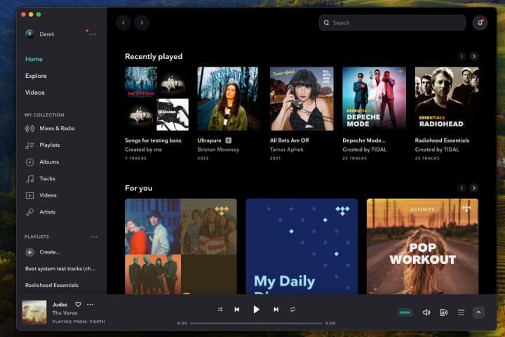Click Derek's profile avatar
This screenshot has height=337, width=505.
(29, 34)
